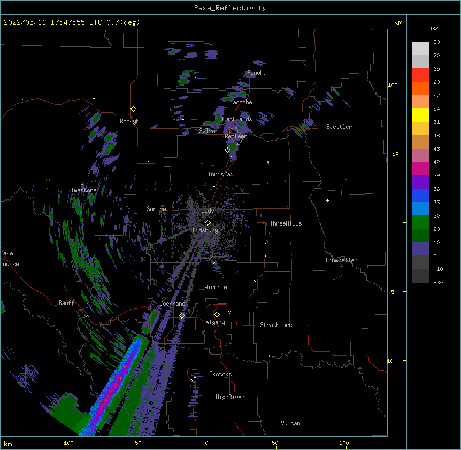461x450 pixels.
Task: Click the Vulcan label
Action: [290, 423]
